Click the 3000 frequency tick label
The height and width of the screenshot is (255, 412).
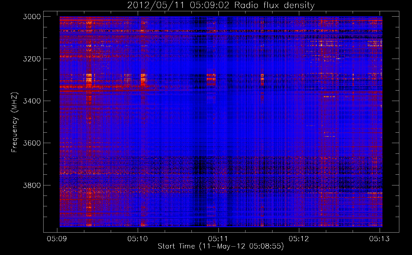32,17
